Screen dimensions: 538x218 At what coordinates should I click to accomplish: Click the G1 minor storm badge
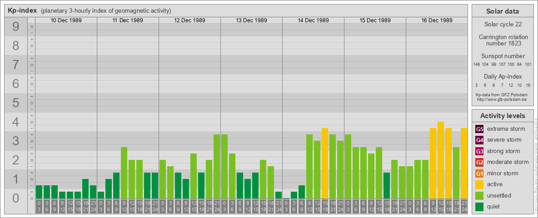tap(479, 173)
